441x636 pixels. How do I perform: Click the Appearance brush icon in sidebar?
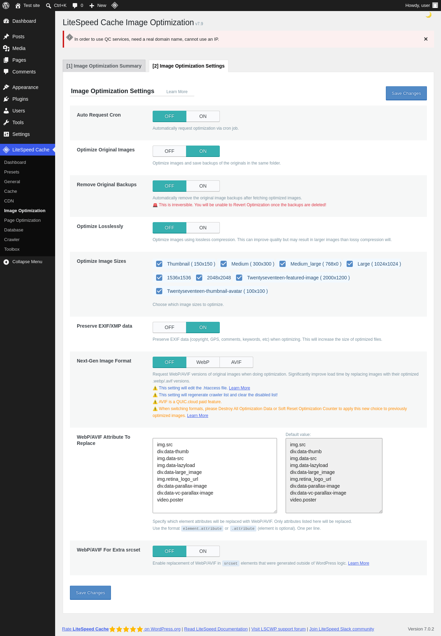6,87
